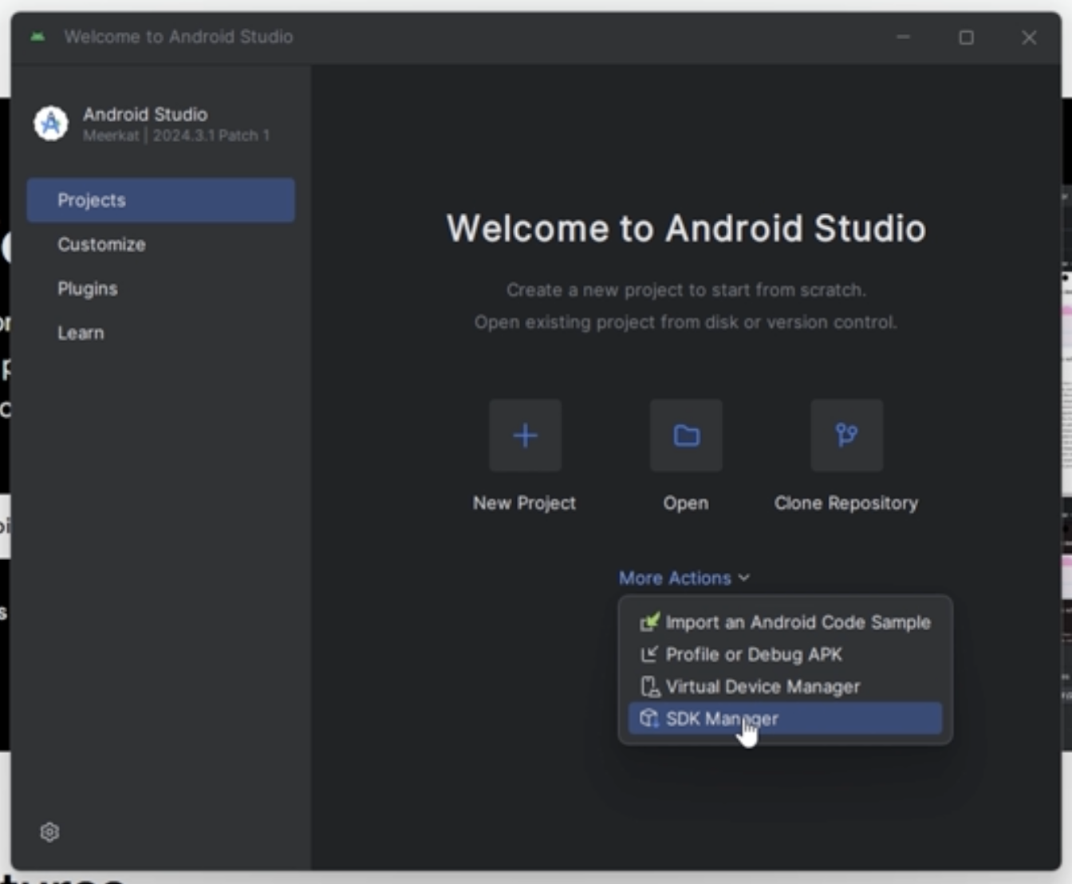Open settings gear icon at bottom left

coord(49,832)
